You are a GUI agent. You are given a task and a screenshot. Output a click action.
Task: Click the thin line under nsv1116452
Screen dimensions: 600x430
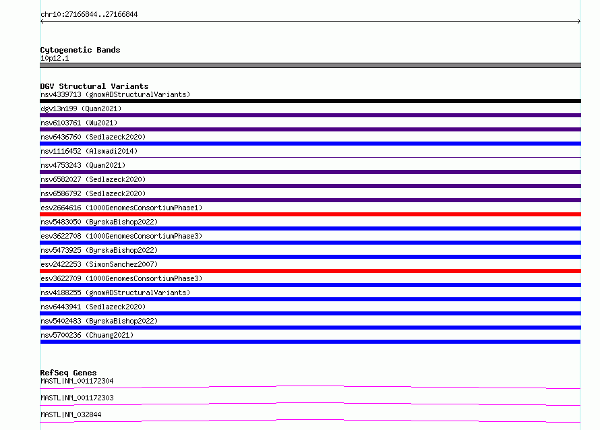coord(310,157)
